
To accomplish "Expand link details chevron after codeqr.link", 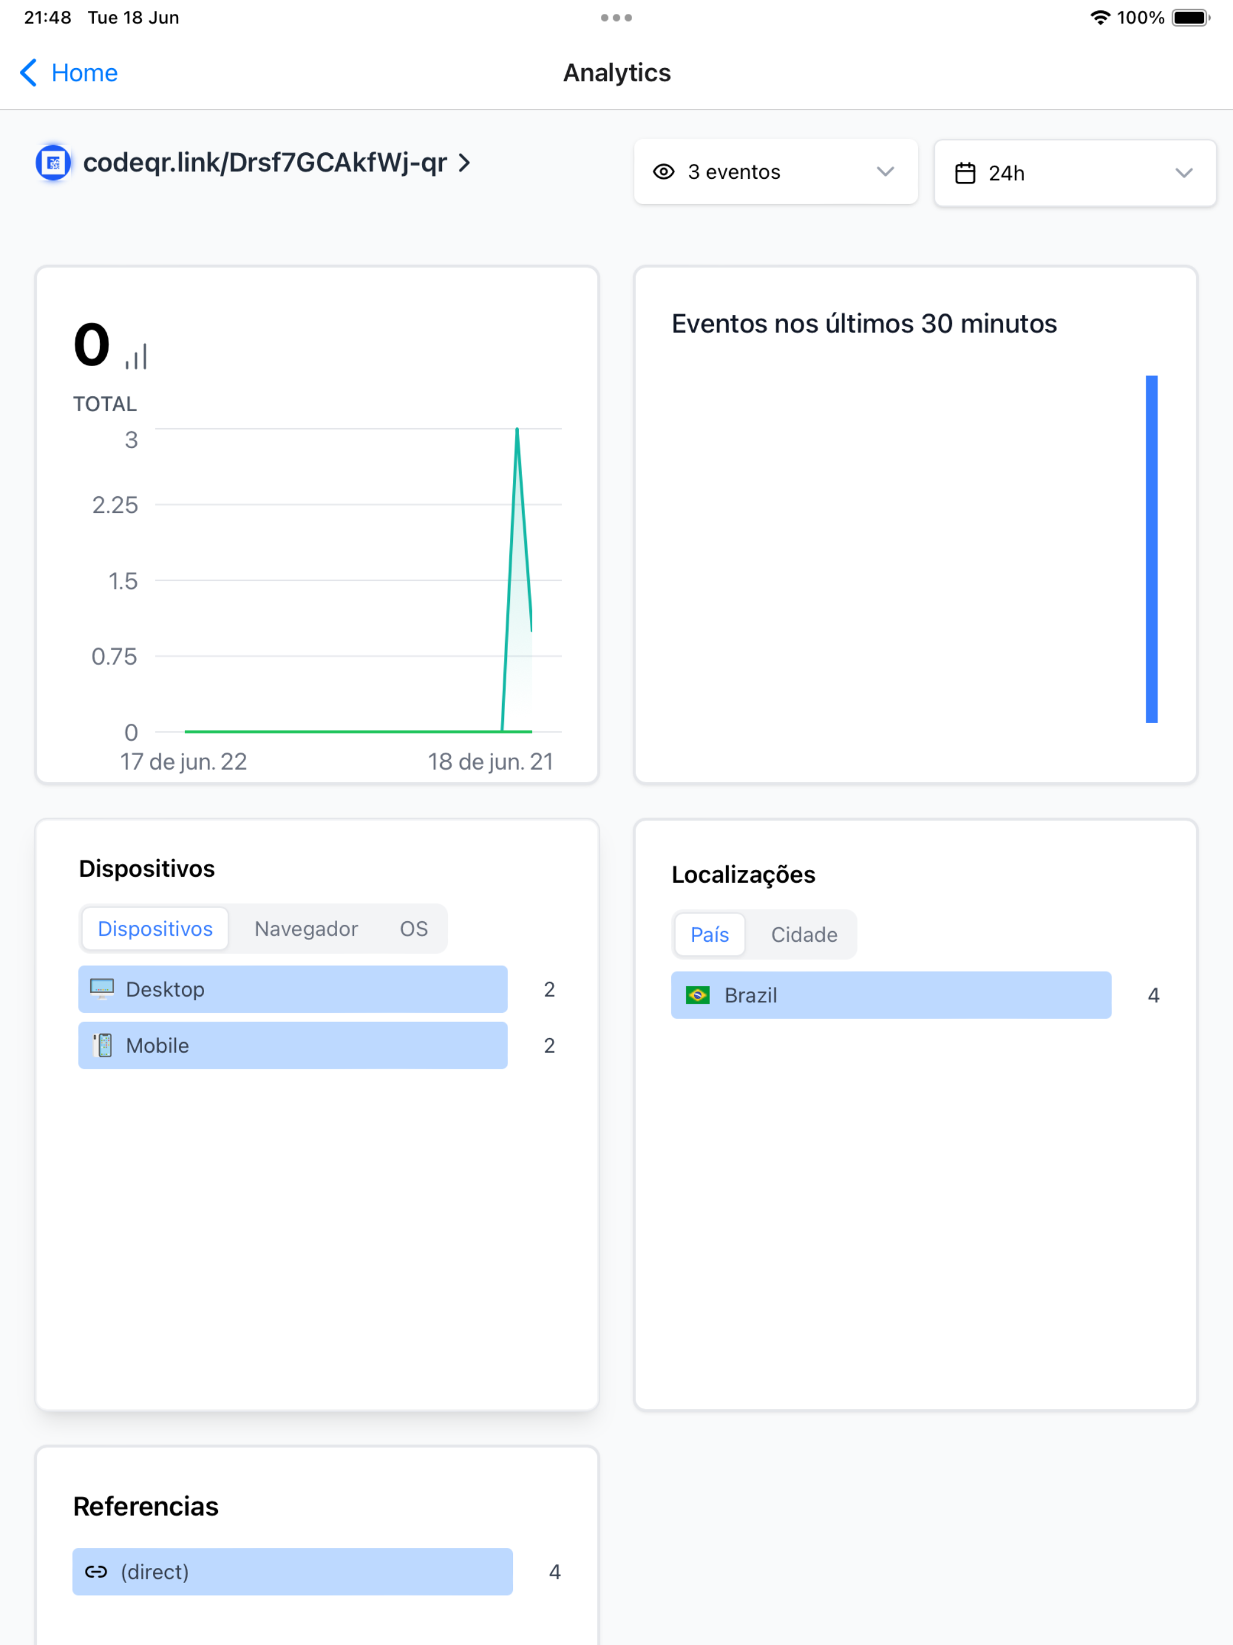I will pos(465,162).
